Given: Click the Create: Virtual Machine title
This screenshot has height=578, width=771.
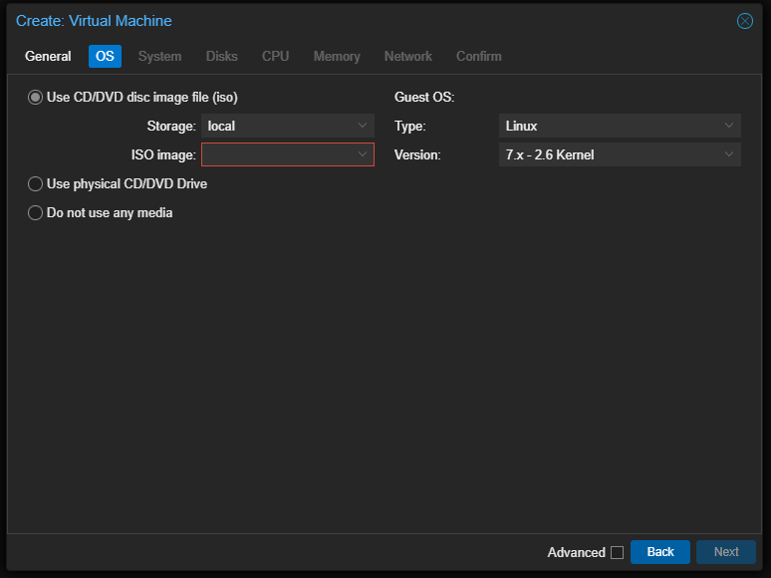Looking at the screenshot, I should coord(94,21).
